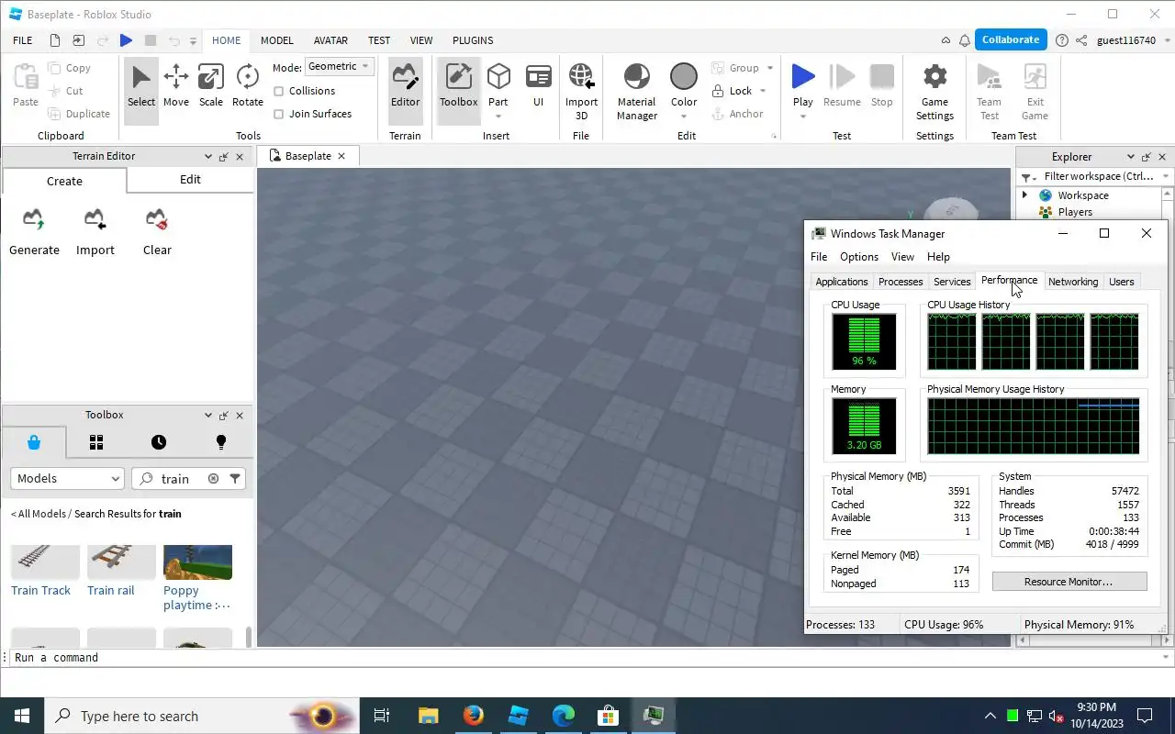Open the Models category dropdown
1175x734 pixels.
pyautogui.click(x=67, y=478)
